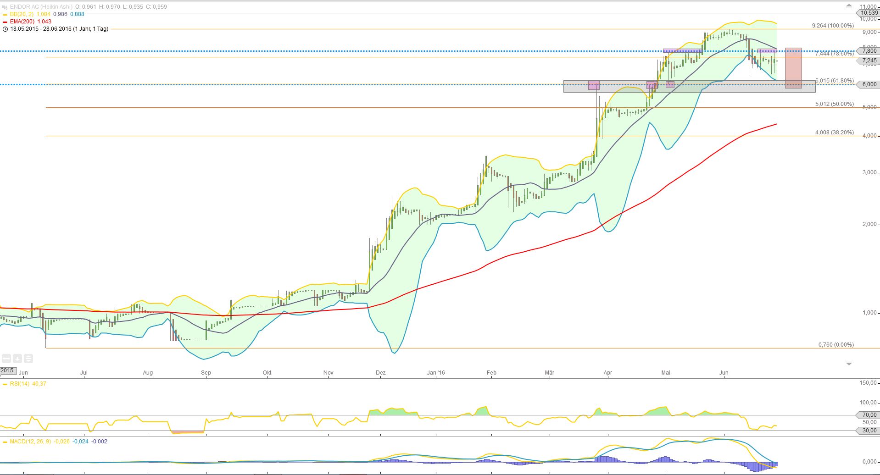Click the Jan '16 label on the time axis

(436, 373)
